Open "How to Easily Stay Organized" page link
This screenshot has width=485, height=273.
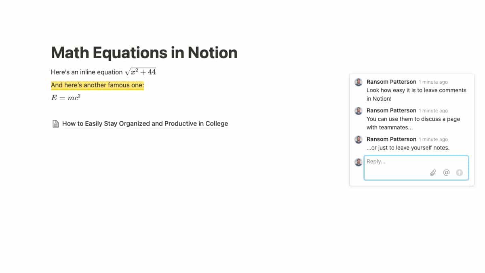(x=145, y=124)
